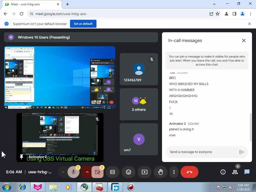Select the 123456789 participant tile
Viewport: 256px width, 192px height.
pyautogui.click(x=139, y=69)
